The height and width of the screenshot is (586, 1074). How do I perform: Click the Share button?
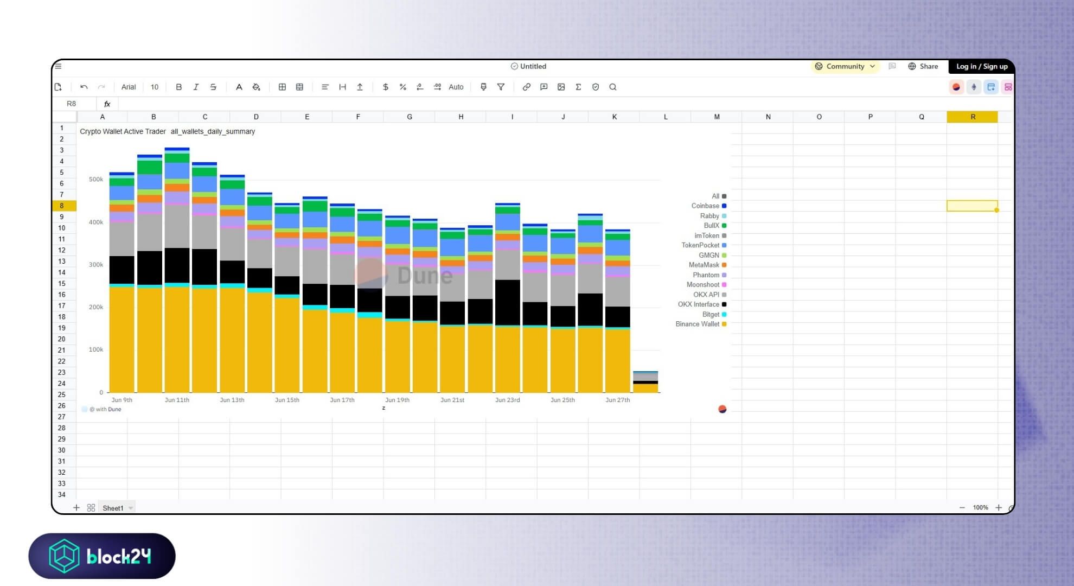[x=923, y=66]
